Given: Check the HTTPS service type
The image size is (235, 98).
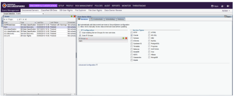Looking at the screenshot, I should tap(149, 32).
